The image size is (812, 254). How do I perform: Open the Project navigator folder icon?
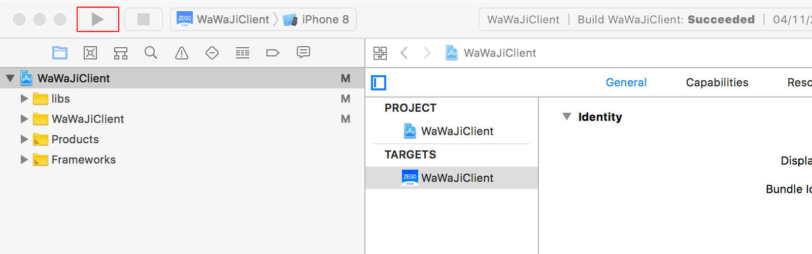tap(60, 53)
